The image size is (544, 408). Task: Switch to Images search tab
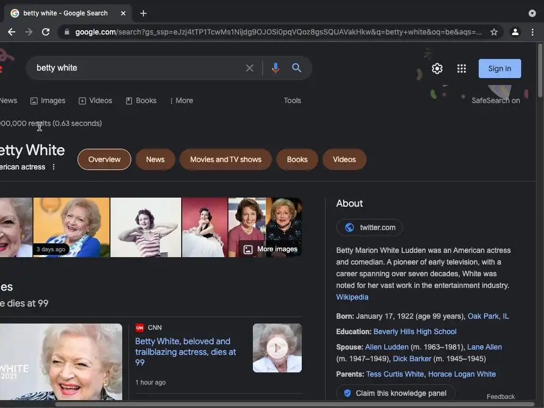(48, 100)
